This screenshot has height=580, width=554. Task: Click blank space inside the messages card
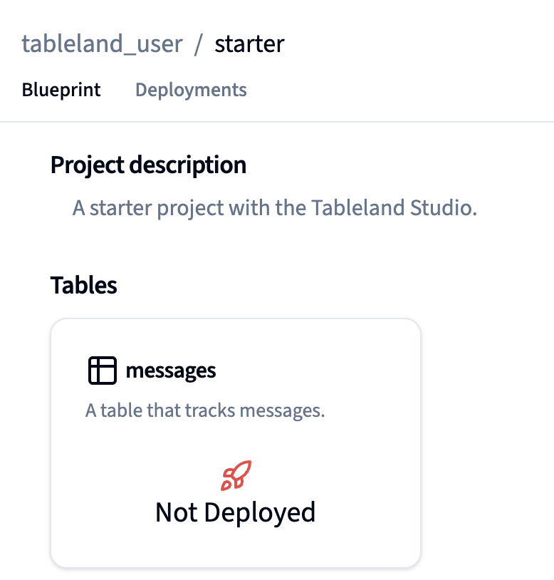coord(342,456)
